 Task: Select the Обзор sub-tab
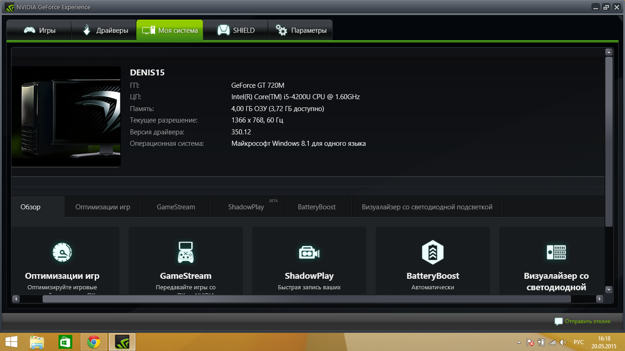pos(38,207)
